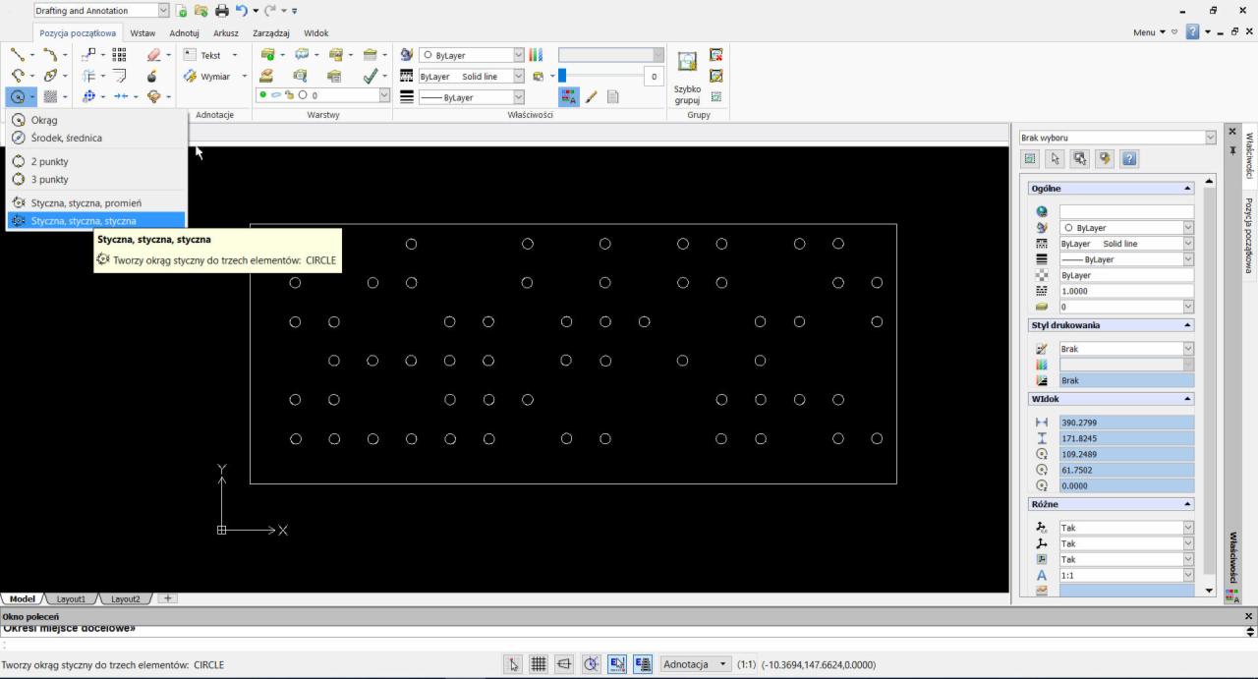Toggle polar tracking in status bar

point(592,664)
